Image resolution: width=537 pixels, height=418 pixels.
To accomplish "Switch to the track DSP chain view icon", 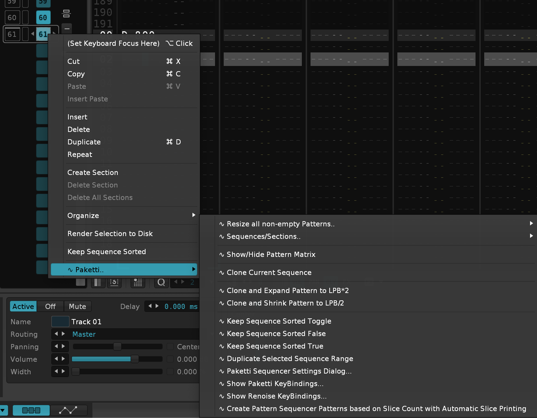I will (x=31, y=410).
